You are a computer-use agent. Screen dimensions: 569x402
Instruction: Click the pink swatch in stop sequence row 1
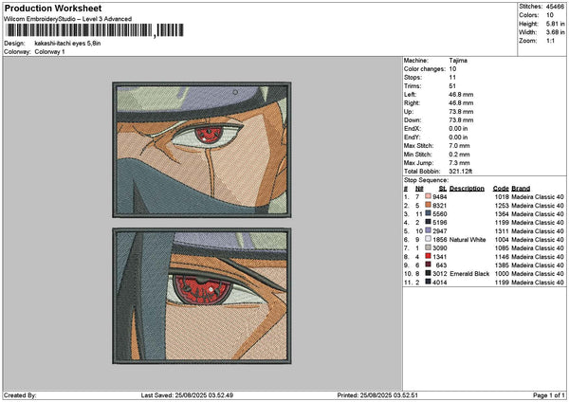click(429, 196)
